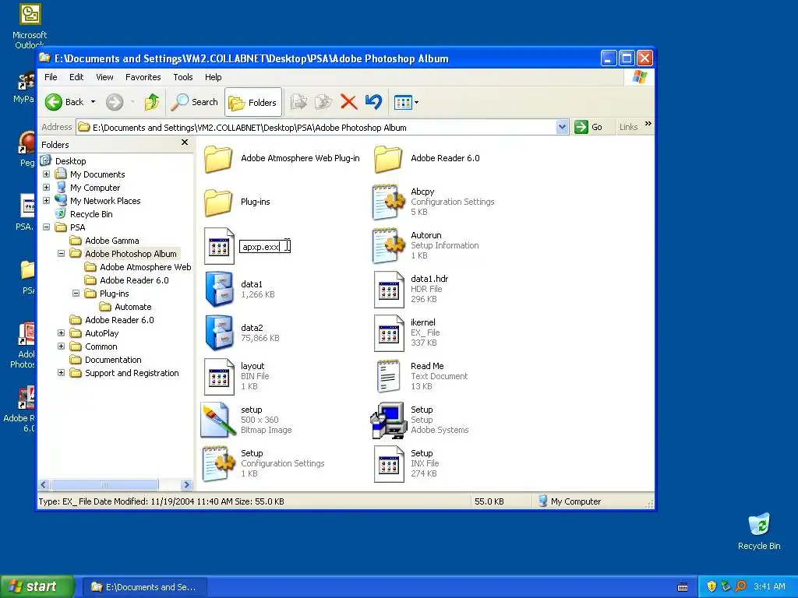Click the Forward navigation arrow
The width and height of the screenshot is (798, 598).
coord(115,102)
